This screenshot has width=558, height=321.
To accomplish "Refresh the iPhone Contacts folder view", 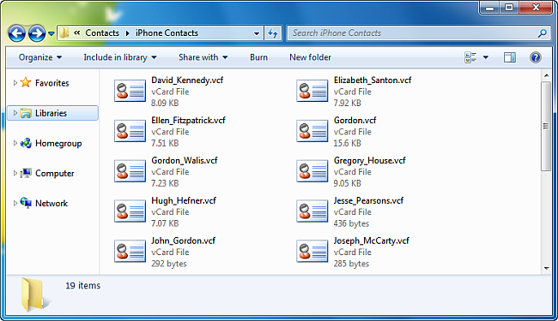I will click(273, 33).
